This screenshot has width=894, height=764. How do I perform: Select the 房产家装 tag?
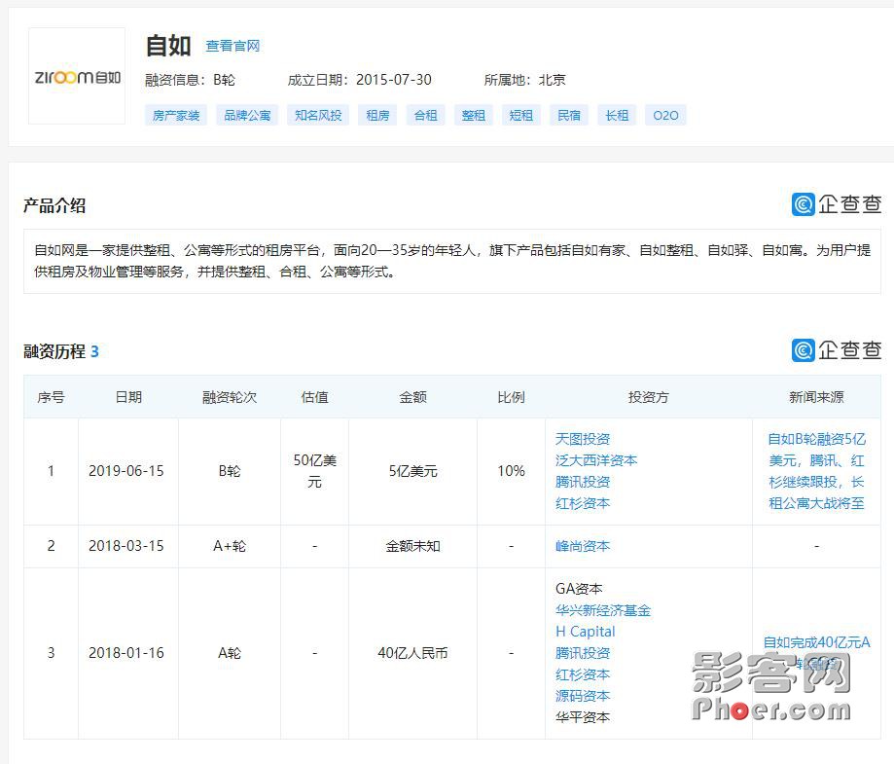(176, 115)
